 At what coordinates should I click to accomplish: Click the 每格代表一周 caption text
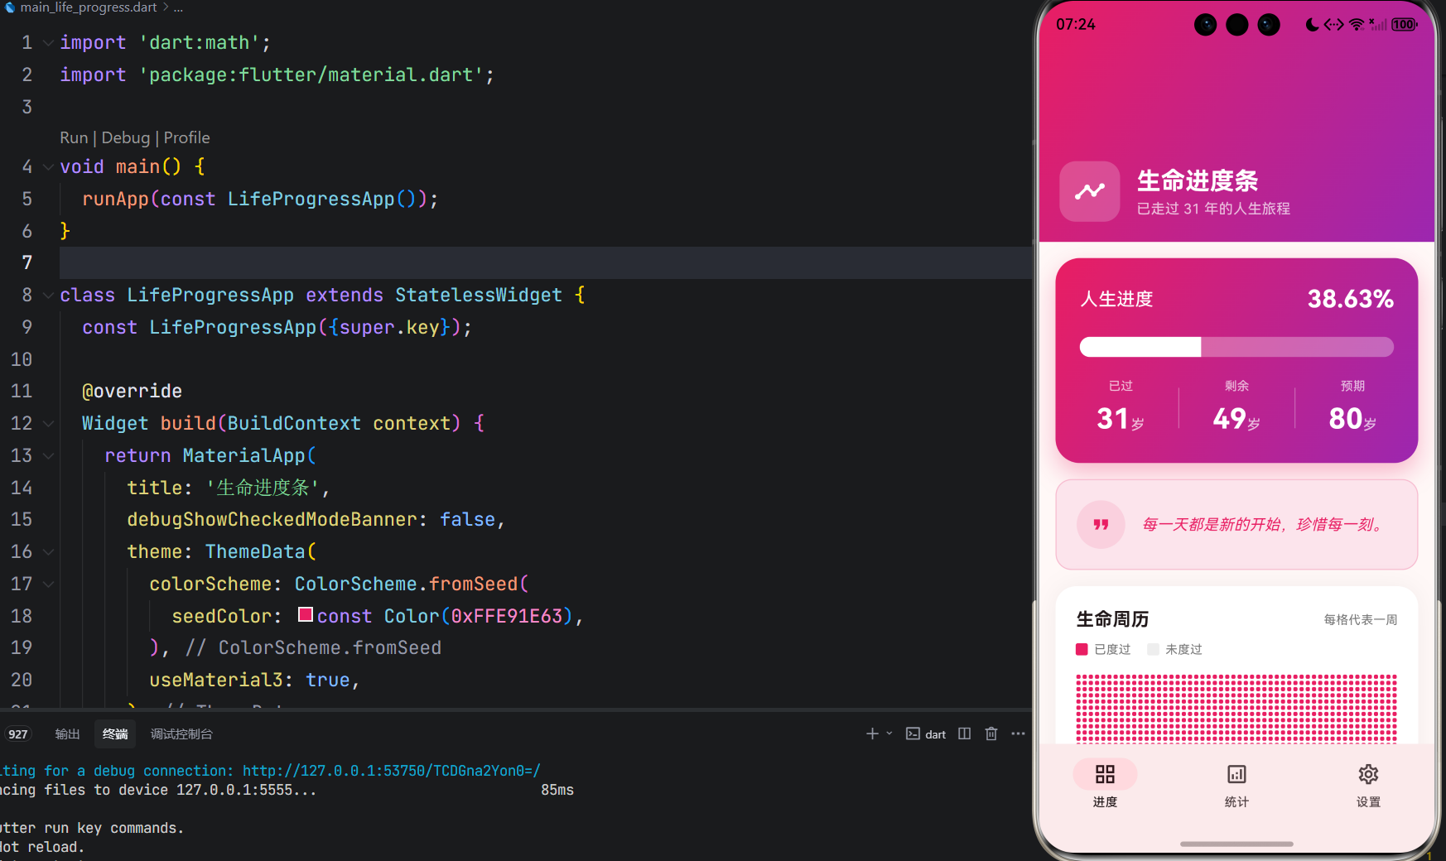click(x=1360, y=619)
